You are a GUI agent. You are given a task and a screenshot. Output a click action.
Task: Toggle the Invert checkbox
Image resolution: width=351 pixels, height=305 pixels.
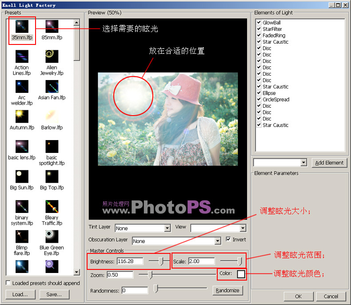228,239
